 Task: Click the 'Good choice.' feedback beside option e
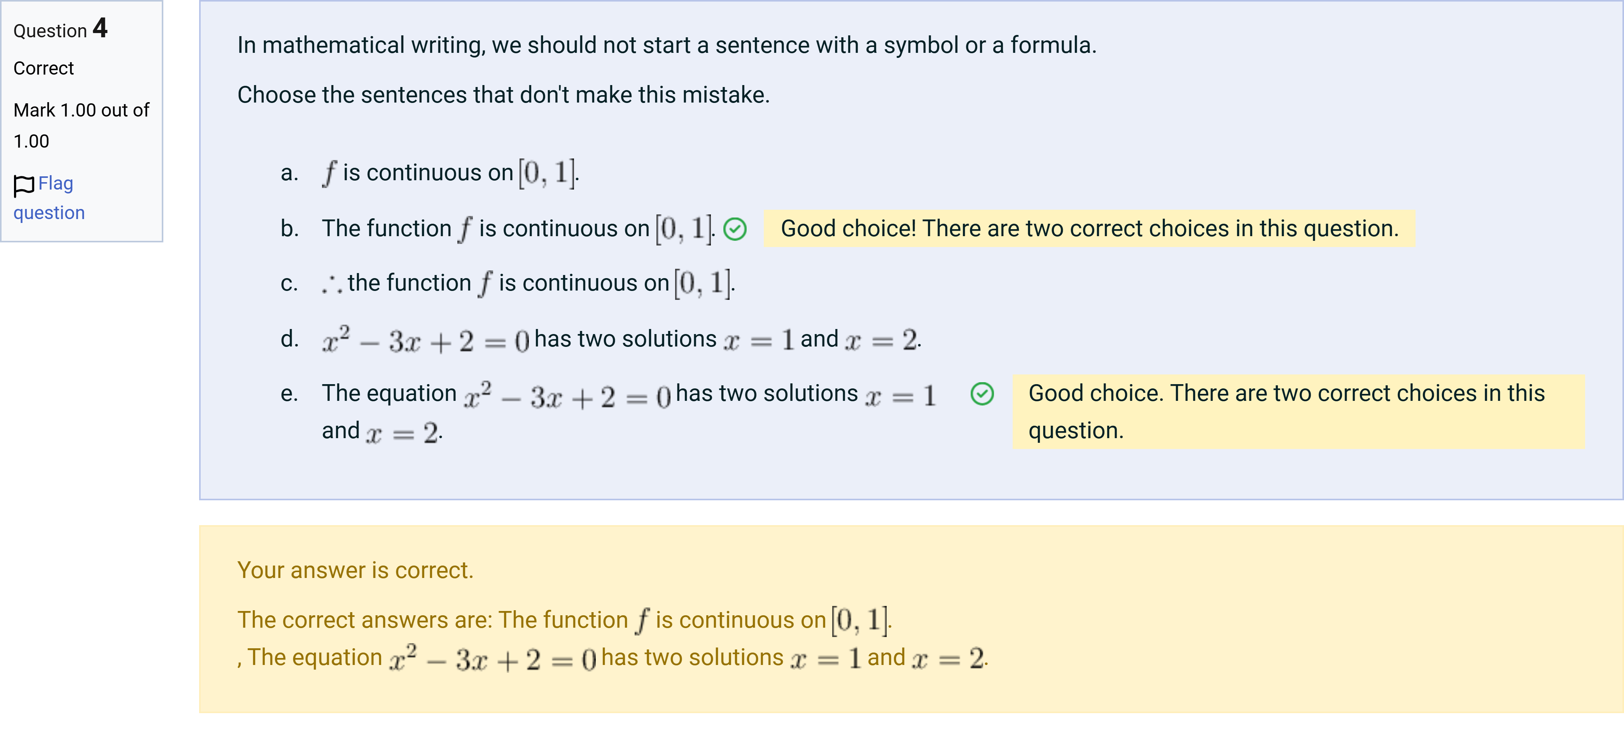[x=1299, y=412]
